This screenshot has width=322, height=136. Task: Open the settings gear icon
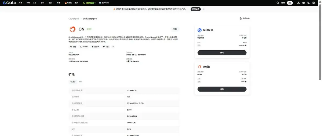click(314, 3)
